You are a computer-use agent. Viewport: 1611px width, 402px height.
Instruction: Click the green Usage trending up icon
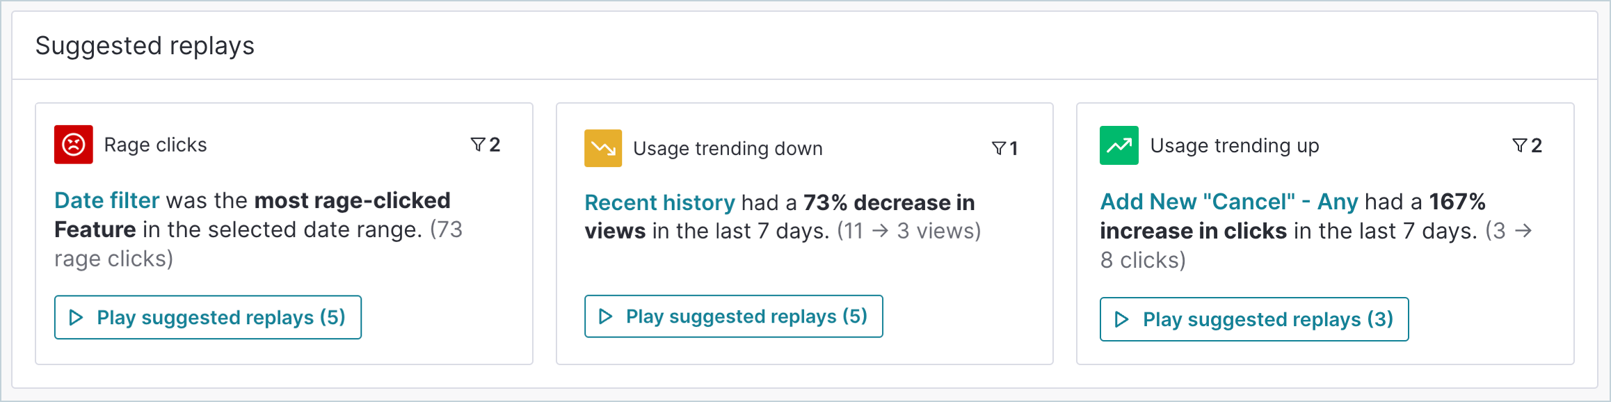coord(1119,145)
